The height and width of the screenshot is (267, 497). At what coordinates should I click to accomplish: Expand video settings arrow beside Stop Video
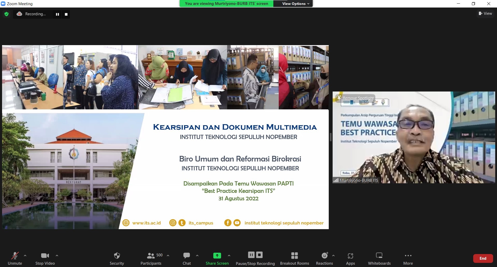(57, 256)
